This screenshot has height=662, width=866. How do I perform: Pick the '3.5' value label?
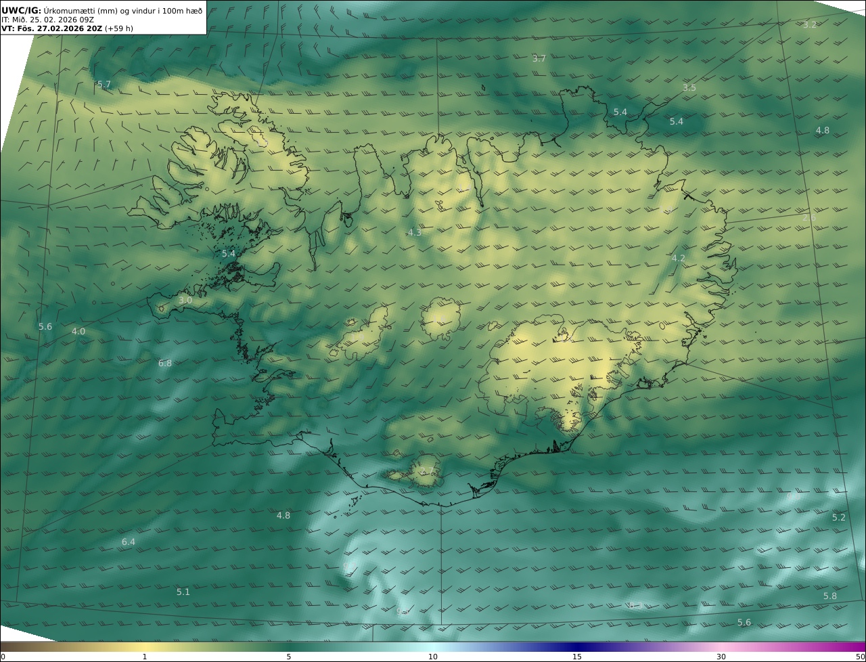[x=689, y=88]
